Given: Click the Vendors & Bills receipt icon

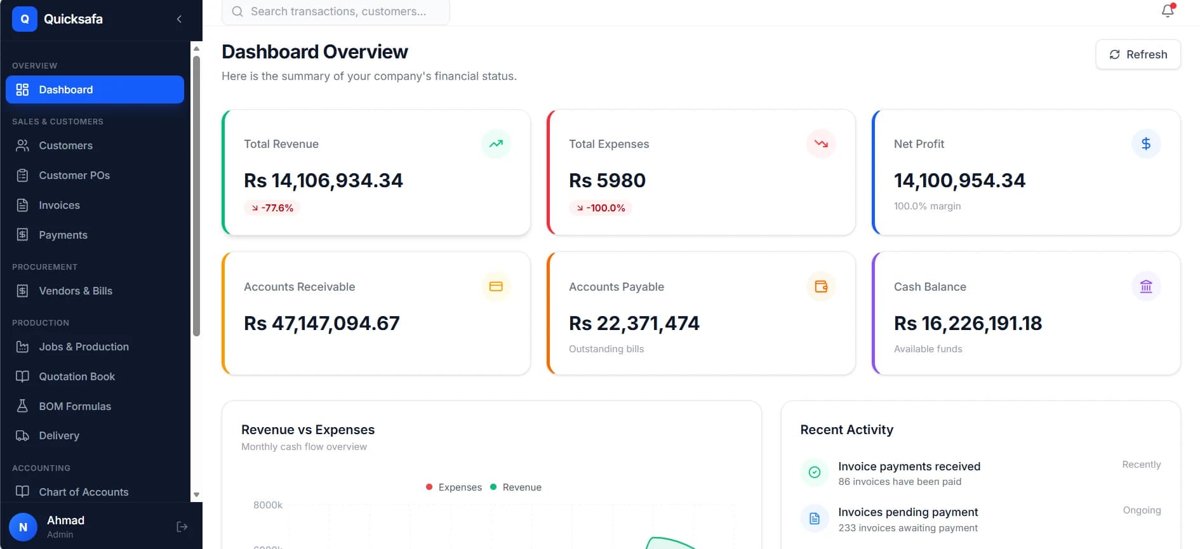Looking at the screenshot, I should pos(22,291).
